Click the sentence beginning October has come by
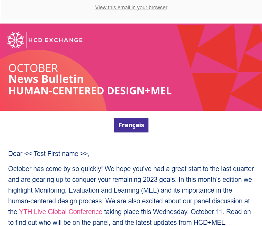The image size is (262, 226). tap(55, 169)
